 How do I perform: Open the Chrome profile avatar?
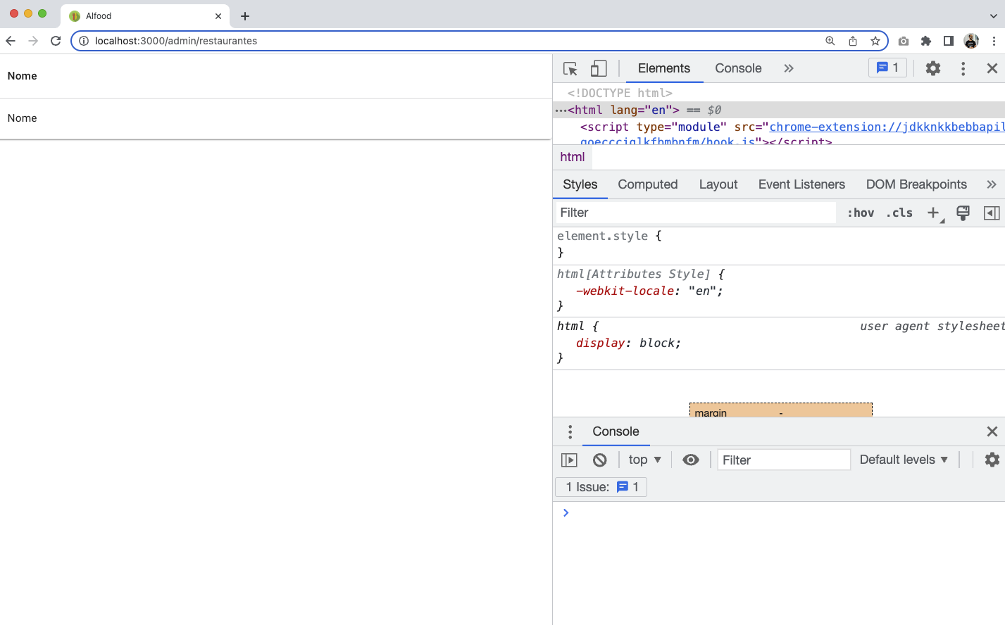[x=971, y=41]
